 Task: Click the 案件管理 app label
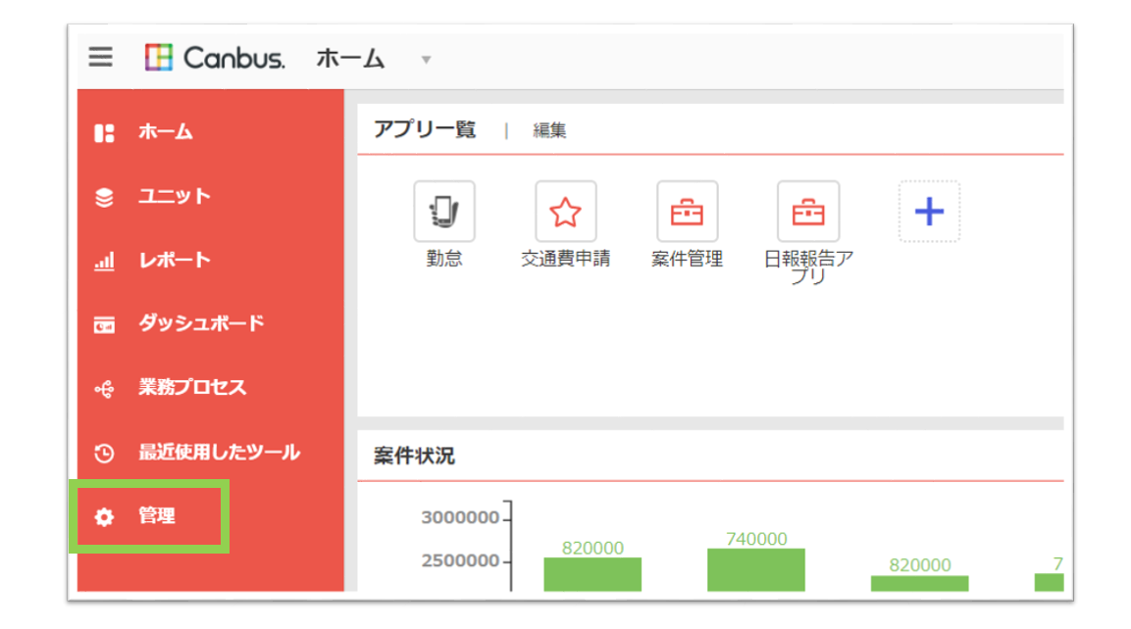click(x=687, y=259)
